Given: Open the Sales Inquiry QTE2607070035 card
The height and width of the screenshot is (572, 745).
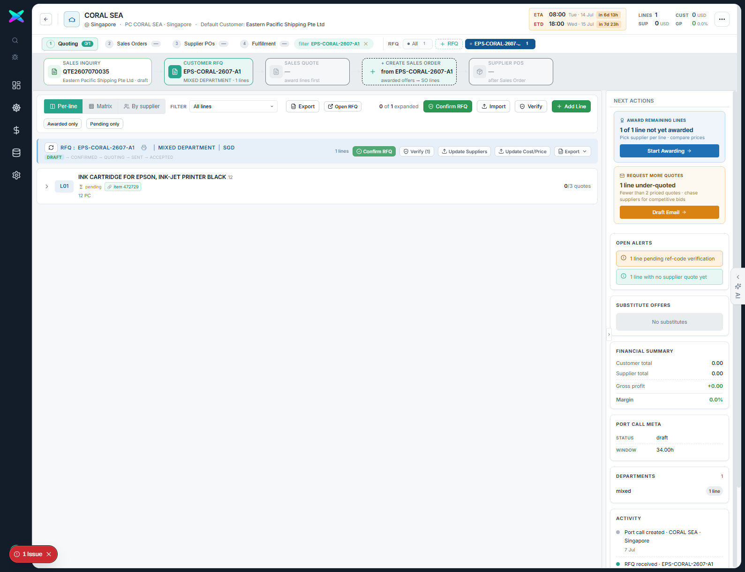Looking at the screenshot, I should [x=98, y=72].
